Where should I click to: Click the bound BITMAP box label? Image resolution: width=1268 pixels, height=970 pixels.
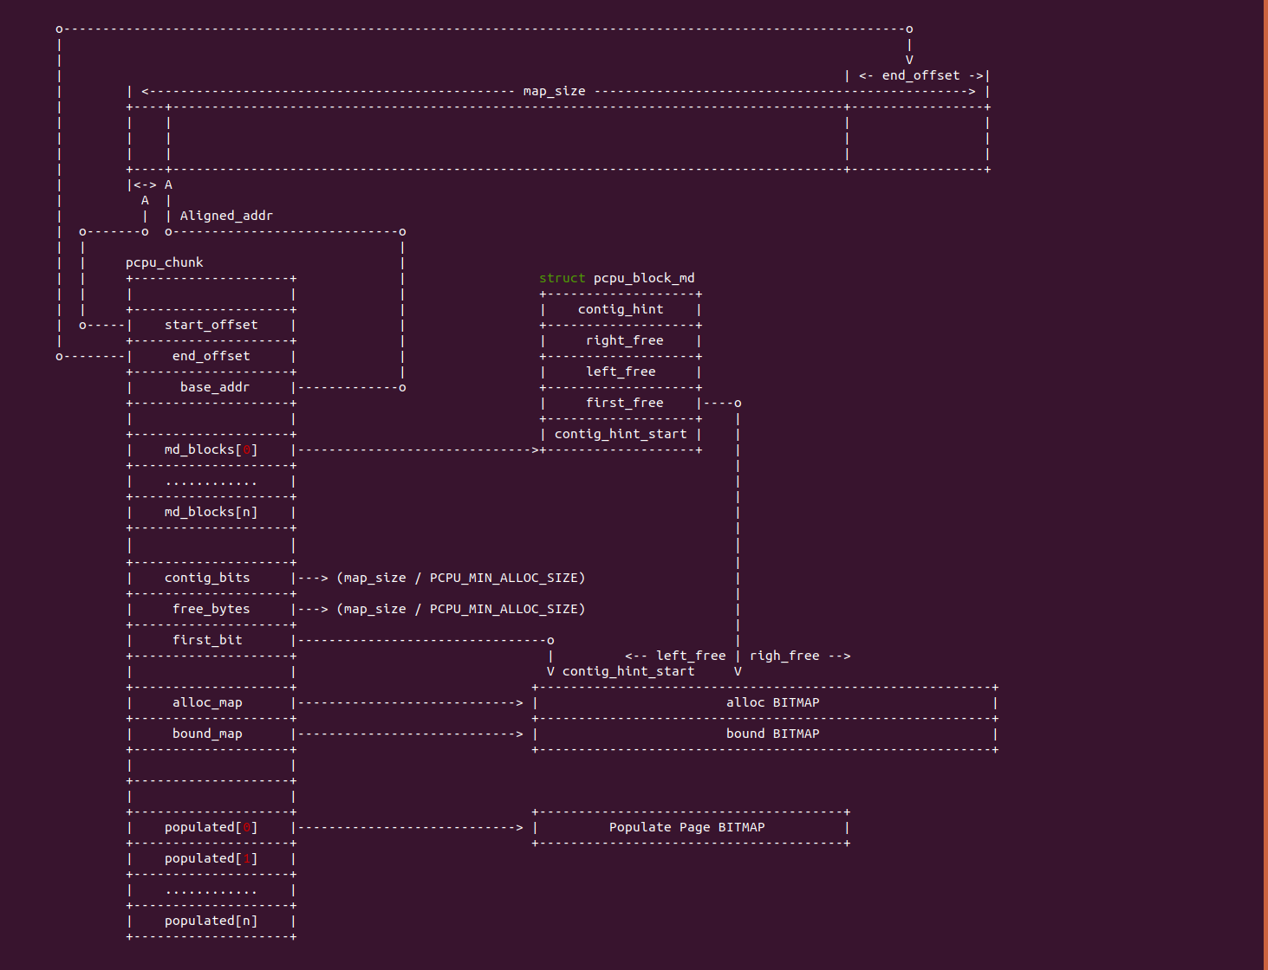(x=772, y=734)
